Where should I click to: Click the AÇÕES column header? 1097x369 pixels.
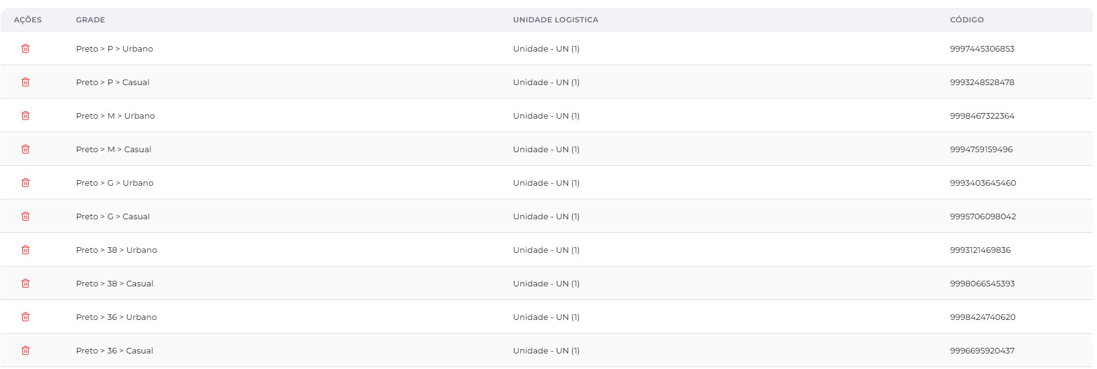(x=28, y=20)
